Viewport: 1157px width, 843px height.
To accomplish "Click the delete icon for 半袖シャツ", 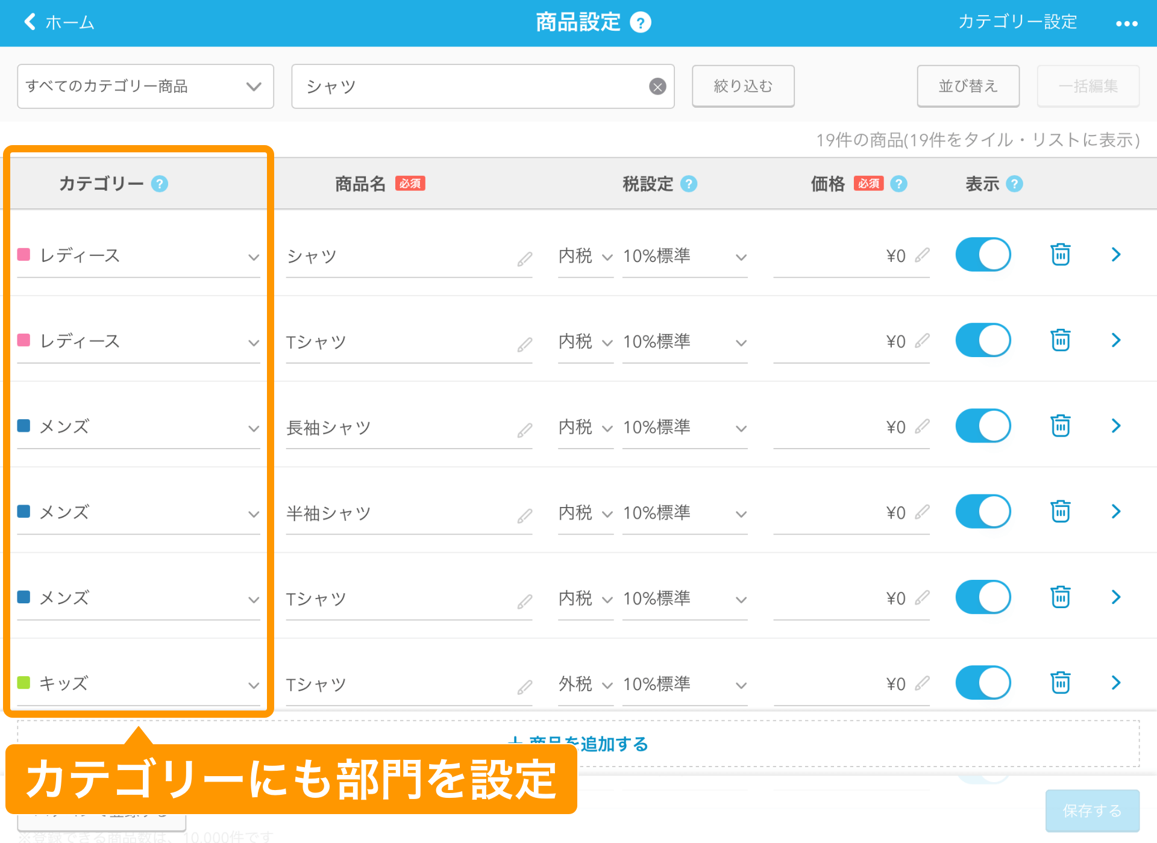I will click(x=1061, y=511).
